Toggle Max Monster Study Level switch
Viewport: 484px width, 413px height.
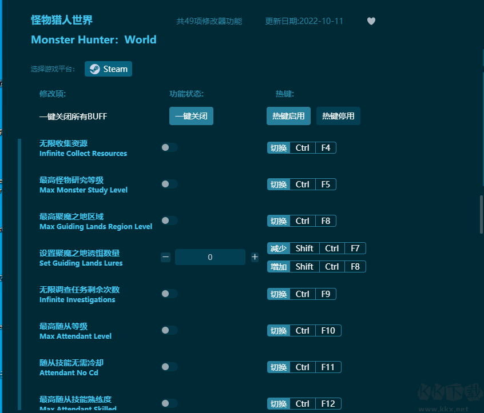169,184
